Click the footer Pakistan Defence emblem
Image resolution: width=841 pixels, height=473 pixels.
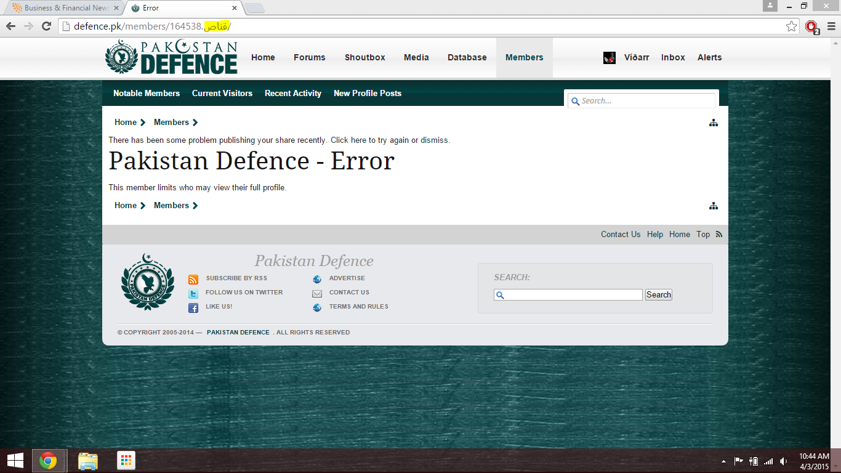[x=147, y=282]
